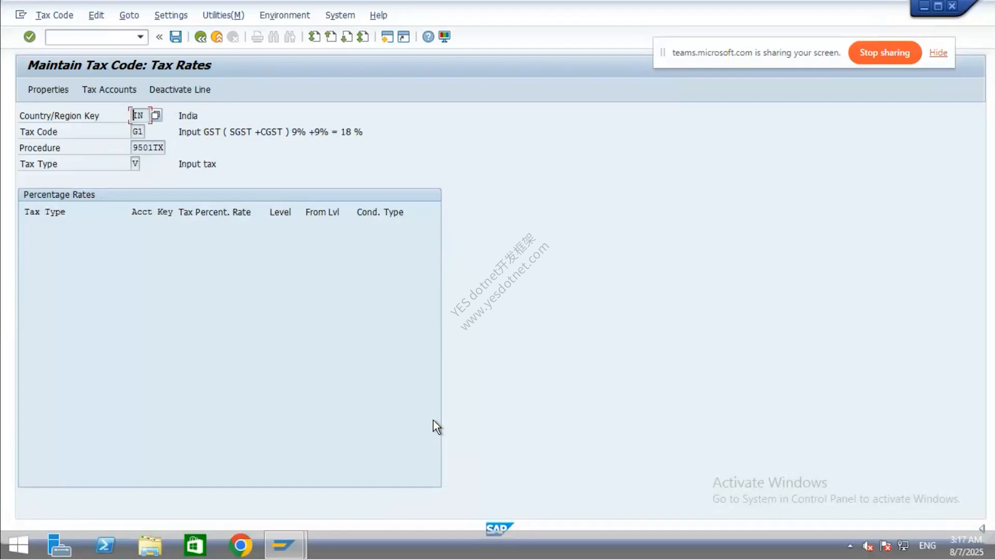The height and width of the screenshot is (559, 995).
Task: Click the Country/Region Key input field
Action: pos(139,115)
